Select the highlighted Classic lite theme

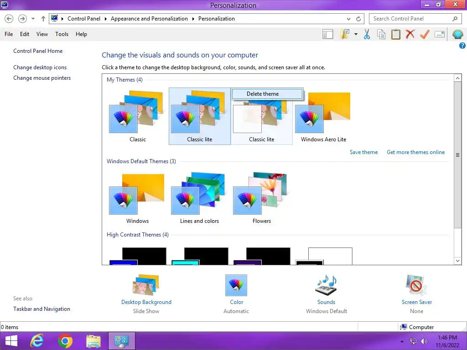pyautogui.click(x=200, y=116)
